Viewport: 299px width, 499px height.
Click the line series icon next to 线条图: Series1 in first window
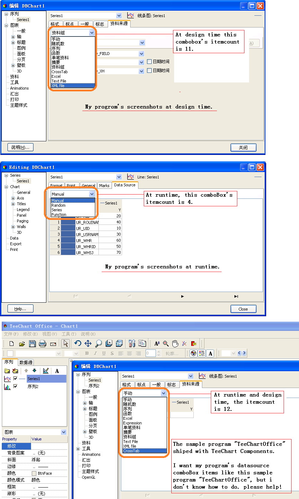(x=131, y=15)
